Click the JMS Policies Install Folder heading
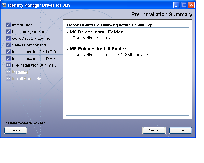This screenshot has height=163, width=204. (97, 49)
